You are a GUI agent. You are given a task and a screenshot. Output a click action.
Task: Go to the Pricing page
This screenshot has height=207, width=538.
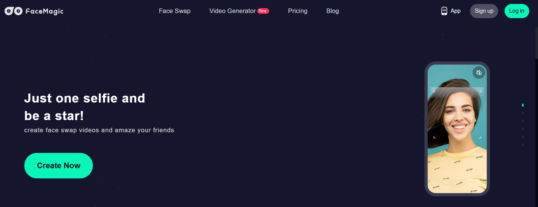point(297,11)
